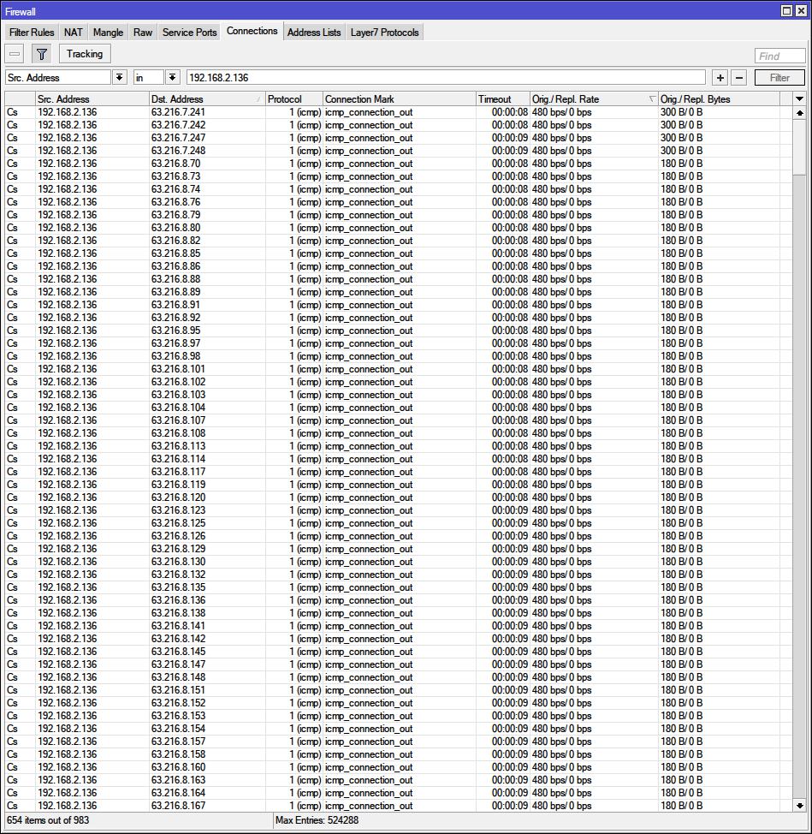This screenshot has width=812, height=834.
Task: Switch to Layer7 Protocols tab
Action: [384, 33]
